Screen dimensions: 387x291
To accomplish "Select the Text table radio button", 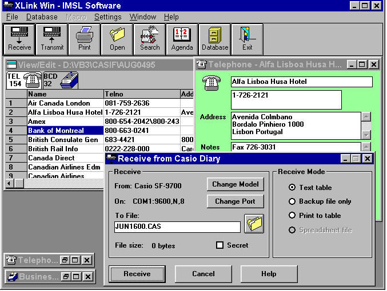I will pos(292,187).
